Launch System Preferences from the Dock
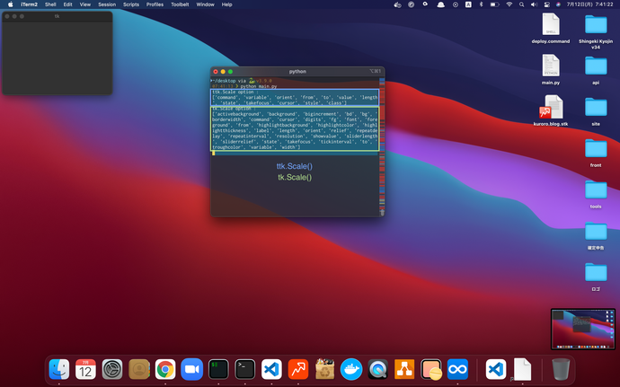Screen dimensions: 620x387 112,369
